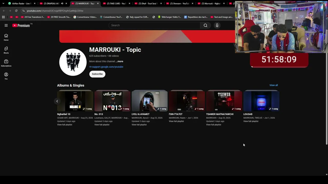Expand channel description with ...more
The image size is (328, 184).
pos(119,61)
